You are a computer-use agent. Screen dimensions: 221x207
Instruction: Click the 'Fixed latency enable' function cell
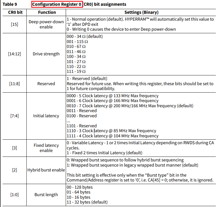pos(46,148)
